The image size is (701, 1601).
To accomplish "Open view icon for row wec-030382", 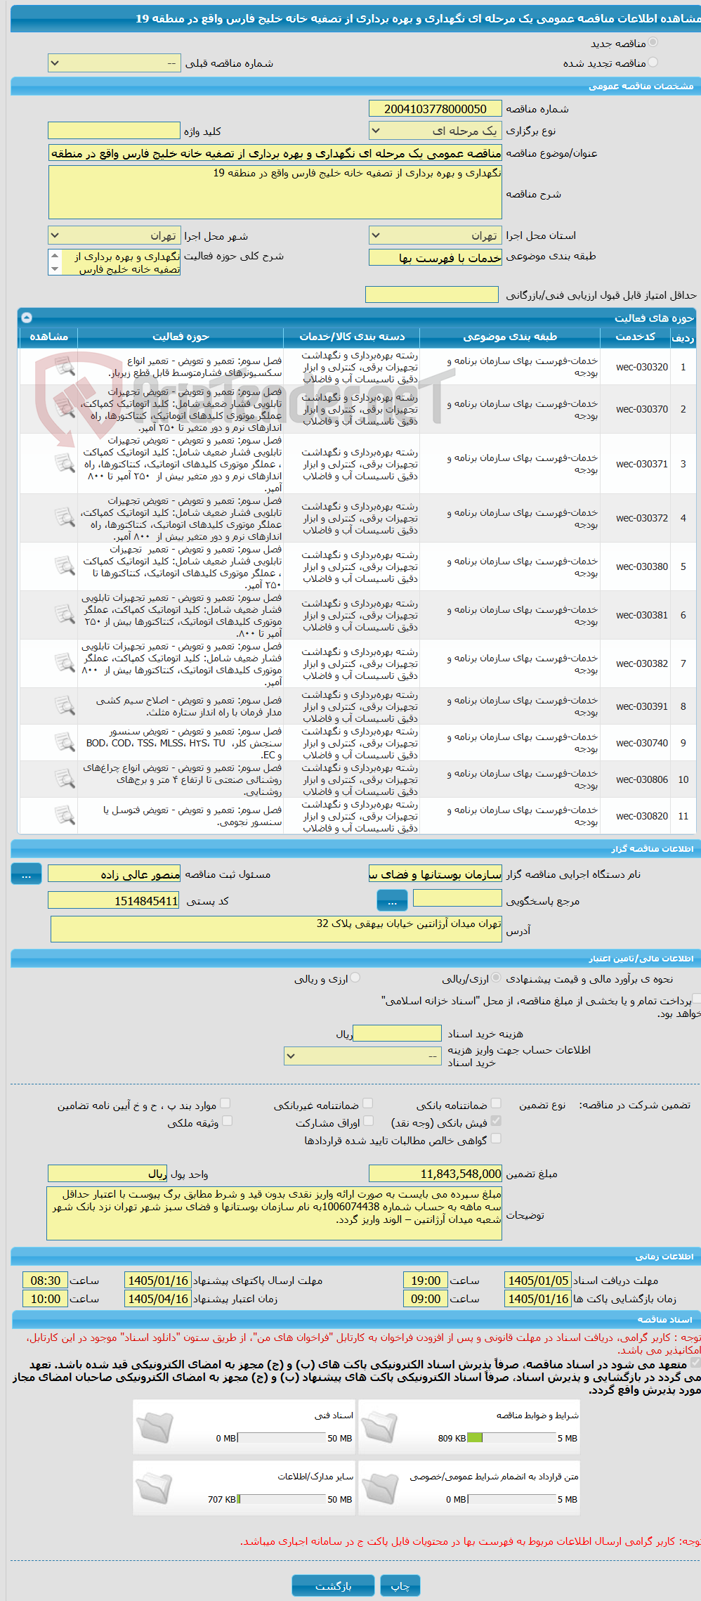I will [x=65, y=663].
